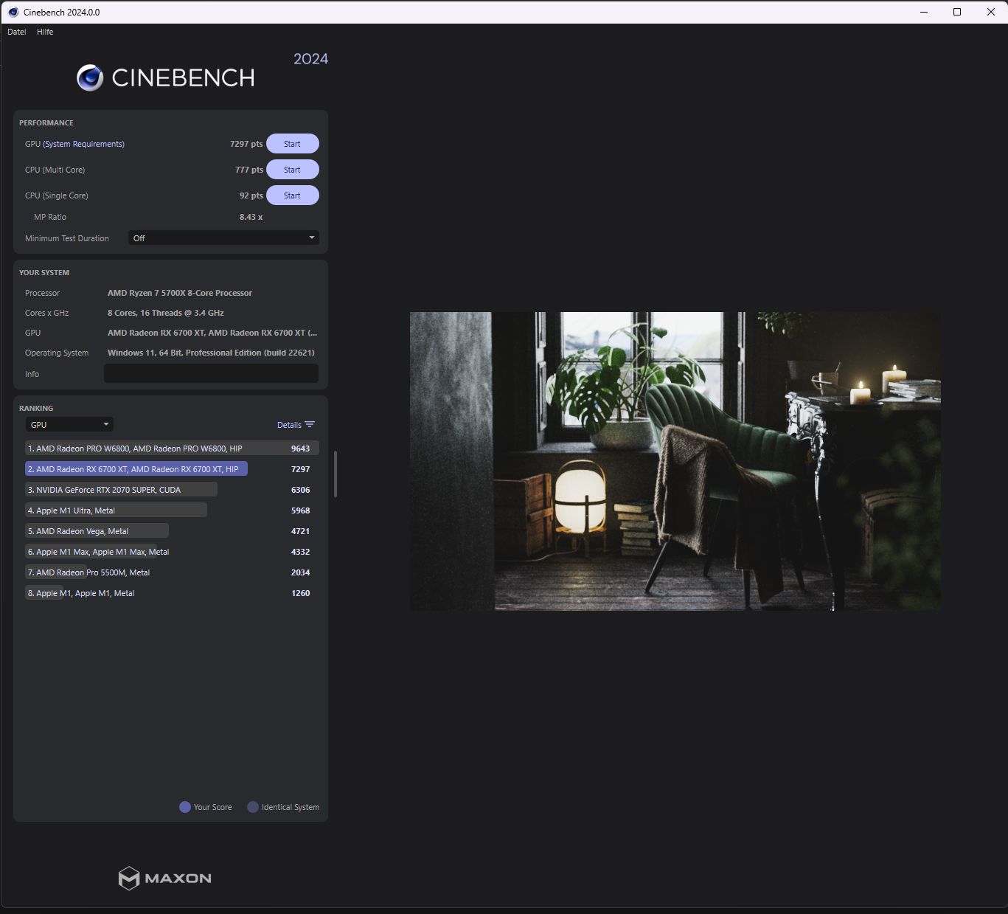
Task: Open Minimum Test Duration dropdown
Action: pos(223,238)
